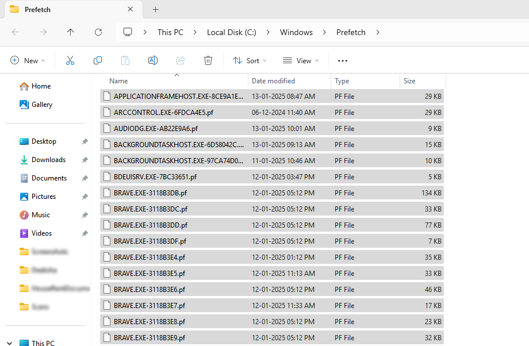Unpin Music using its pin icon
The width and height of the screenshot is (529, 346).
point(85,215)
